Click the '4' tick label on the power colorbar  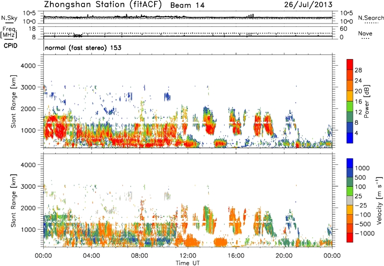pos(356,133)
